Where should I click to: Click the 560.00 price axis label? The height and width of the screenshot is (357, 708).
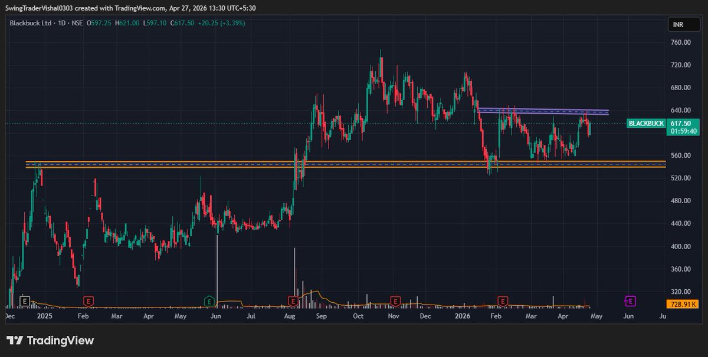[680, 156]
